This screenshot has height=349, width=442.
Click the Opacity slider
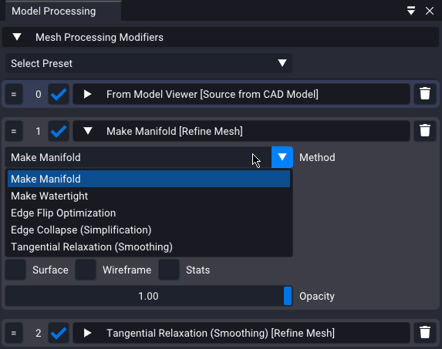click(149, 296)
